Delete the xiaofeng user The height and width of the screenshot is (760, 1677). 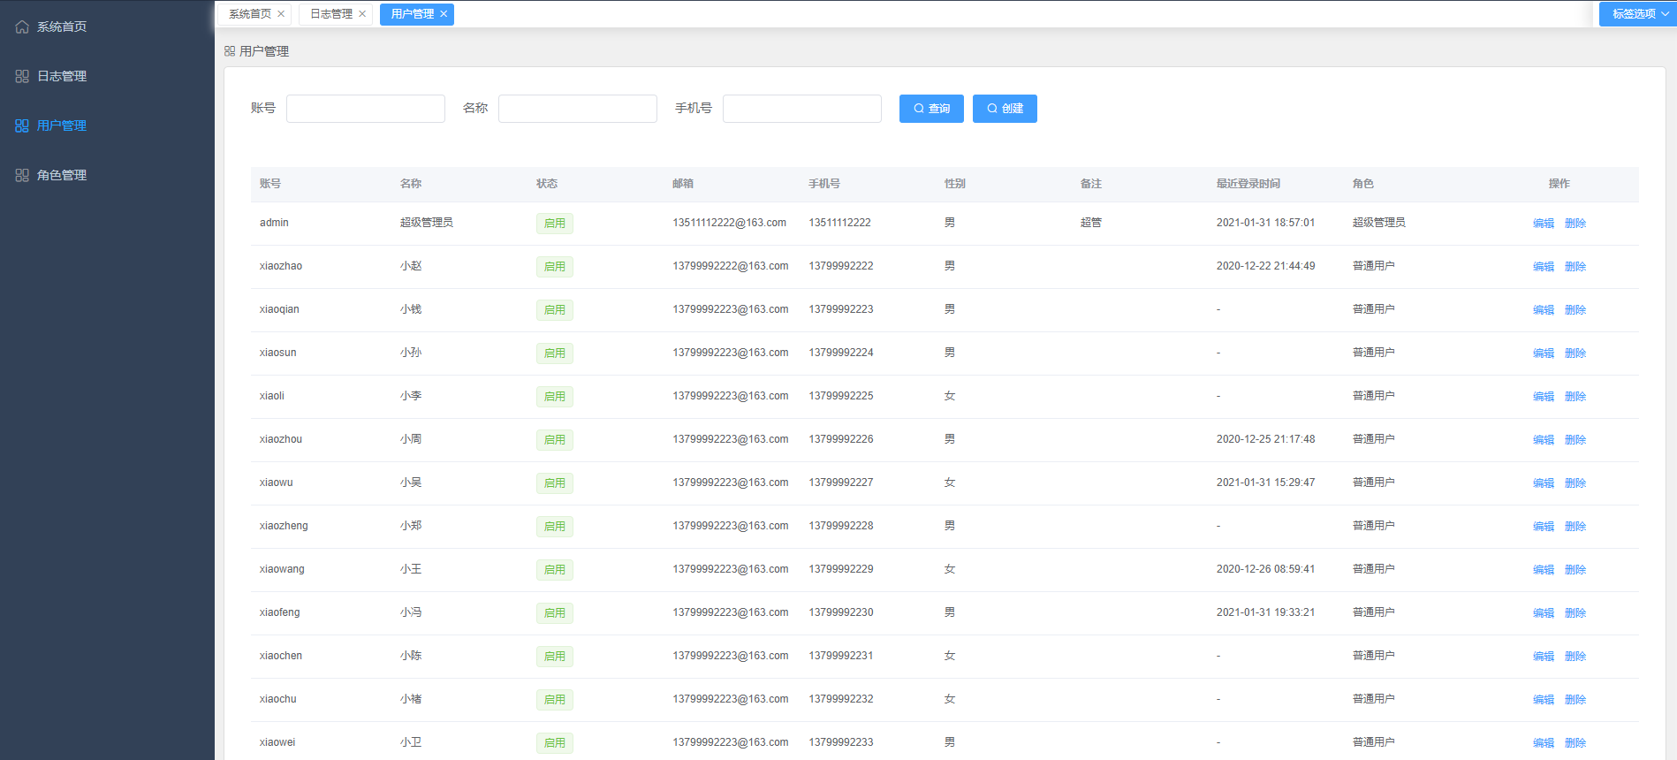point(1575,613)
